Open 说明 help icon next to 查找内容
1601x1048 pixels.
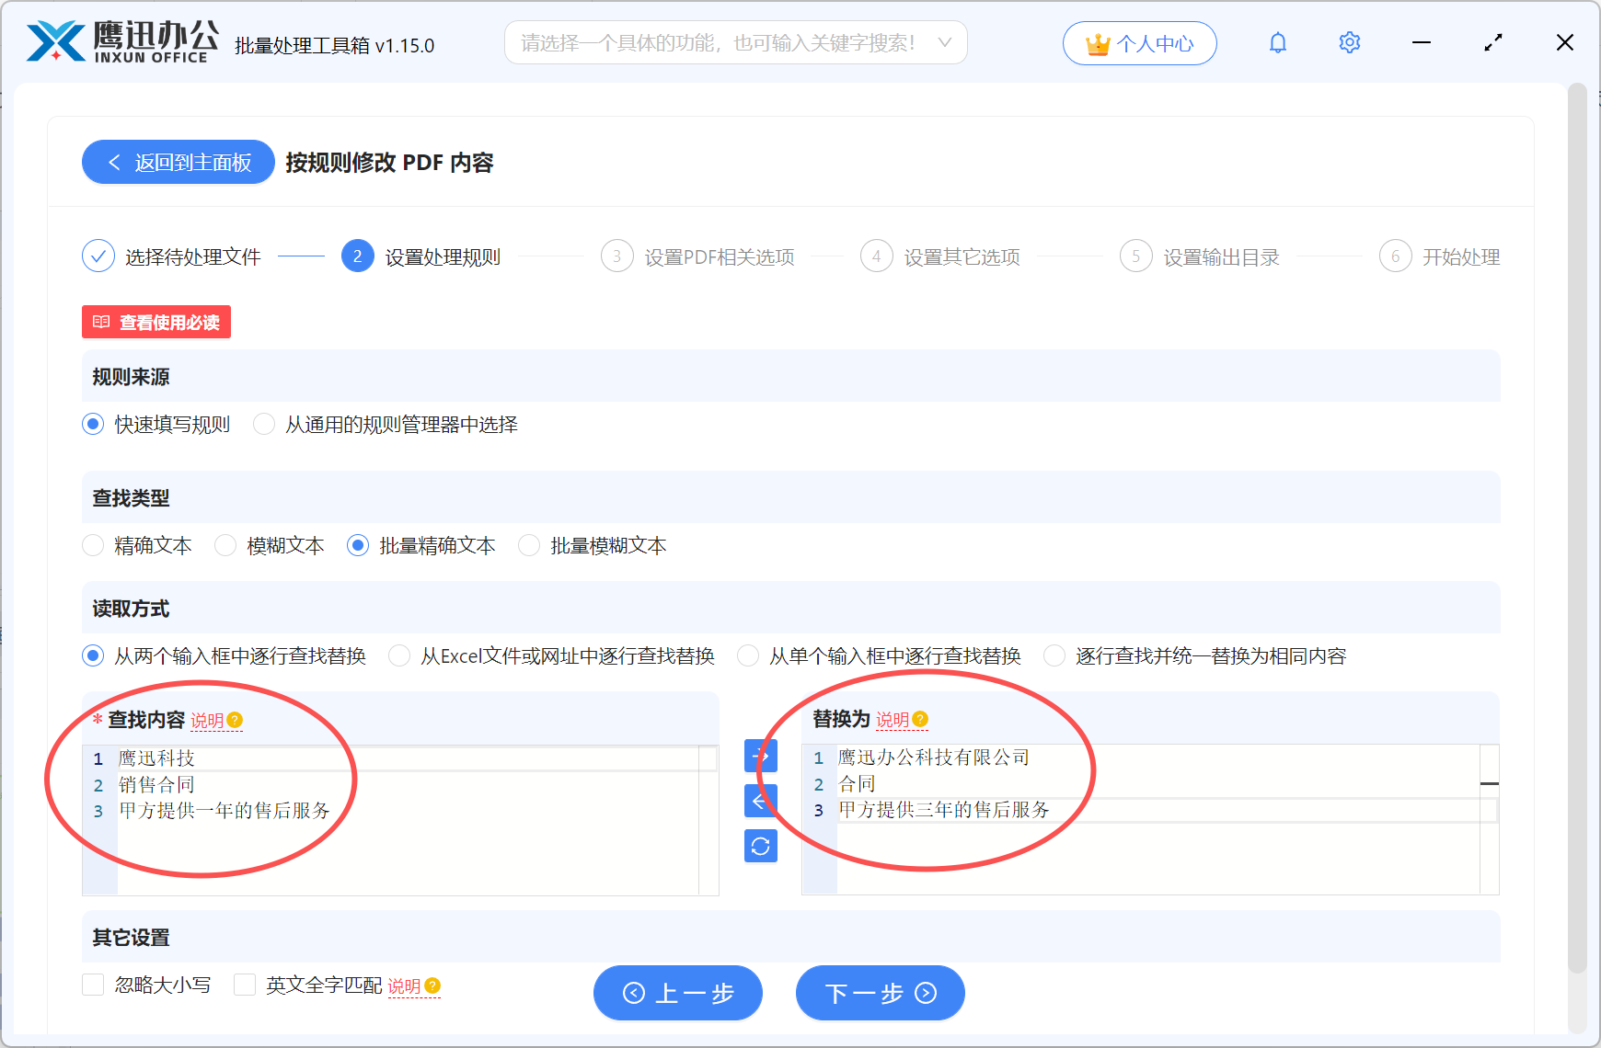tap(236, 721)
